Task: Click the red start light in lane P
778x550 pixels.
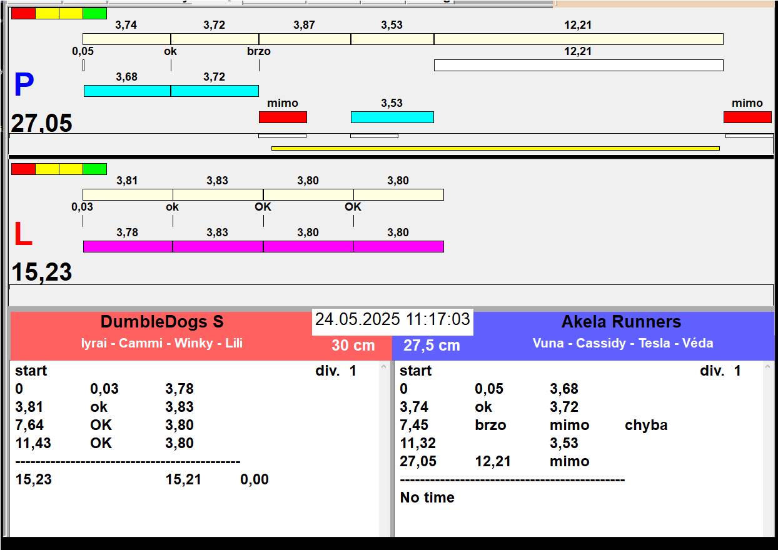Action: 24,13
